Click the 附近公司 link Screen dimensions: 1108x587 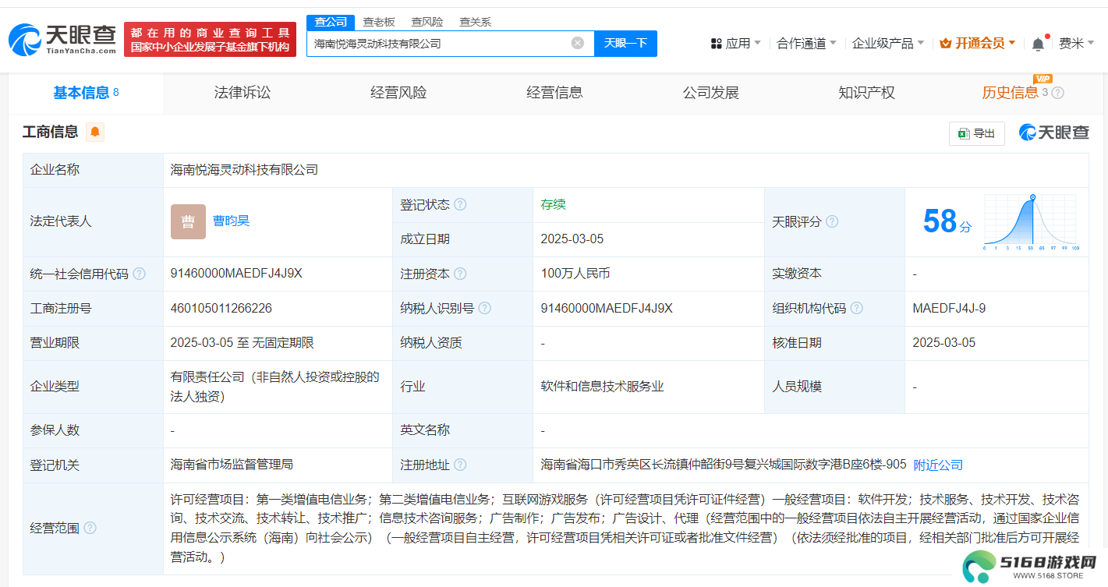click(938, 465)
